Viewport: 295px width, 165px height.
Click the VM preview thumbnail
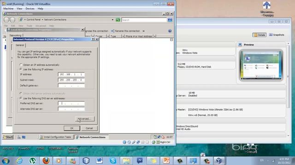[x=261, y=65]
